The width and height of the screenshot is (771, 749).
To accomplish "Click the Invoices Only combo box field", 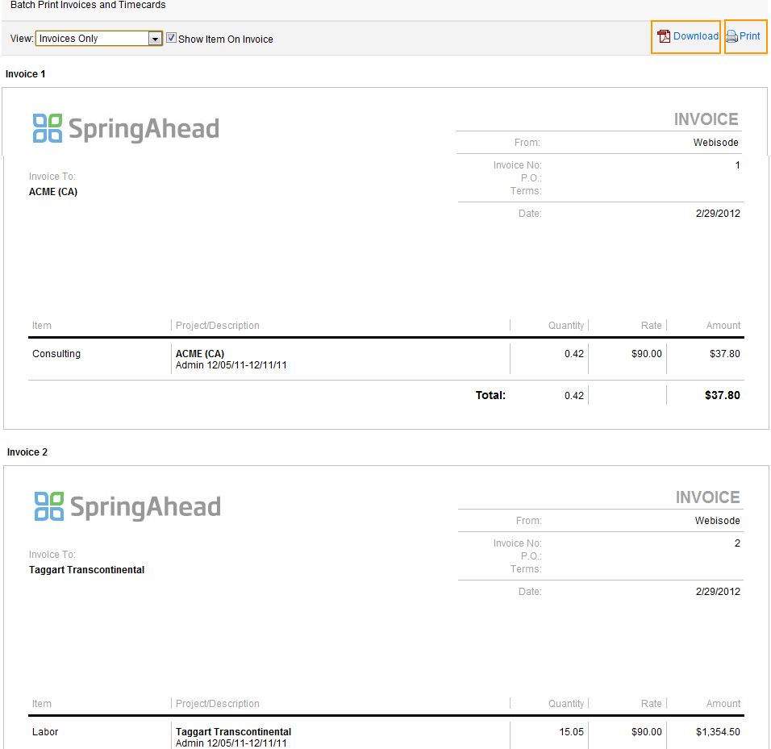I will click(x=98, y=39).
